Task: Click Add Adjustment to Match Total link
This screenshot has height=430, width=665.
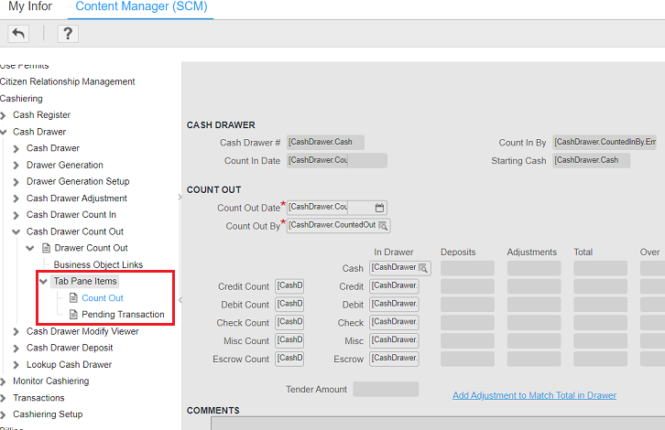Action: [534, 395]
